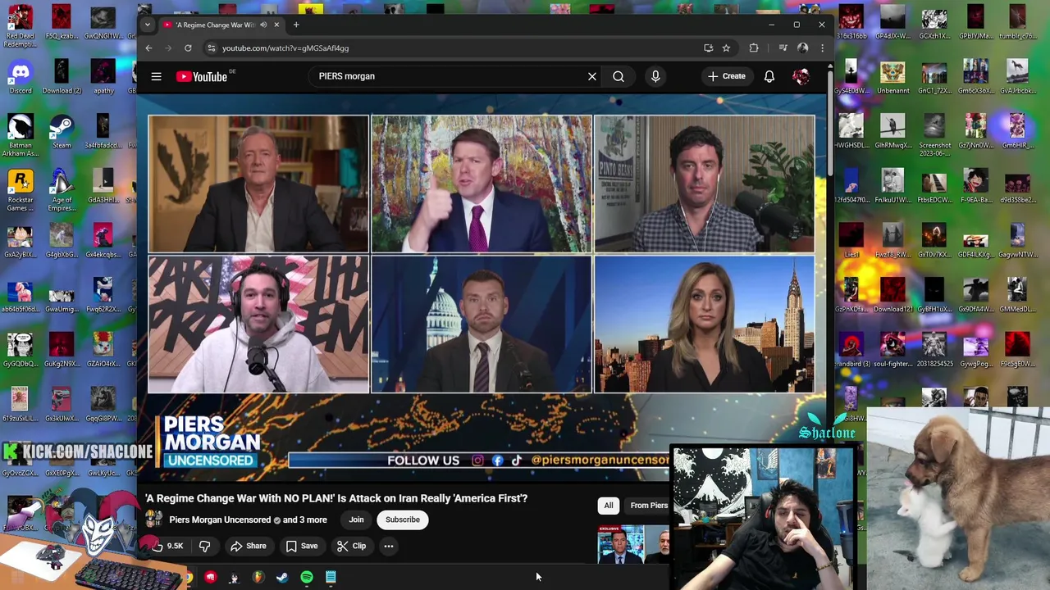This screenshot has height=590, width=1050.
Task: Open more actions three-dot button under video
Action: (x=389, y=546)
